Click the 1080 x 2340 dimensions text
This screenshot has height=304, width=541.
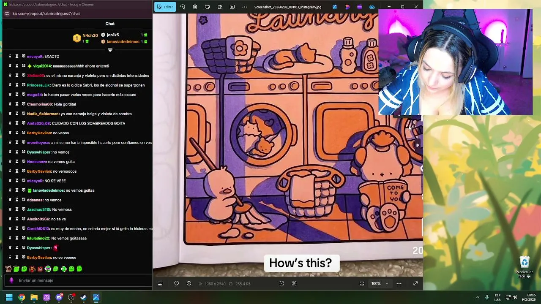pyautogui.click(x=215, y=283)
